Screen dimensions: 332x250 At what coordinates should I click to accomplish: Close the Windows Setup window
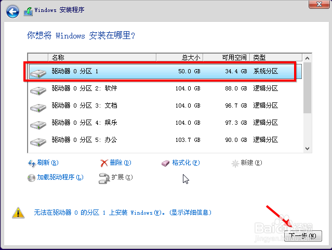(319, 4)
